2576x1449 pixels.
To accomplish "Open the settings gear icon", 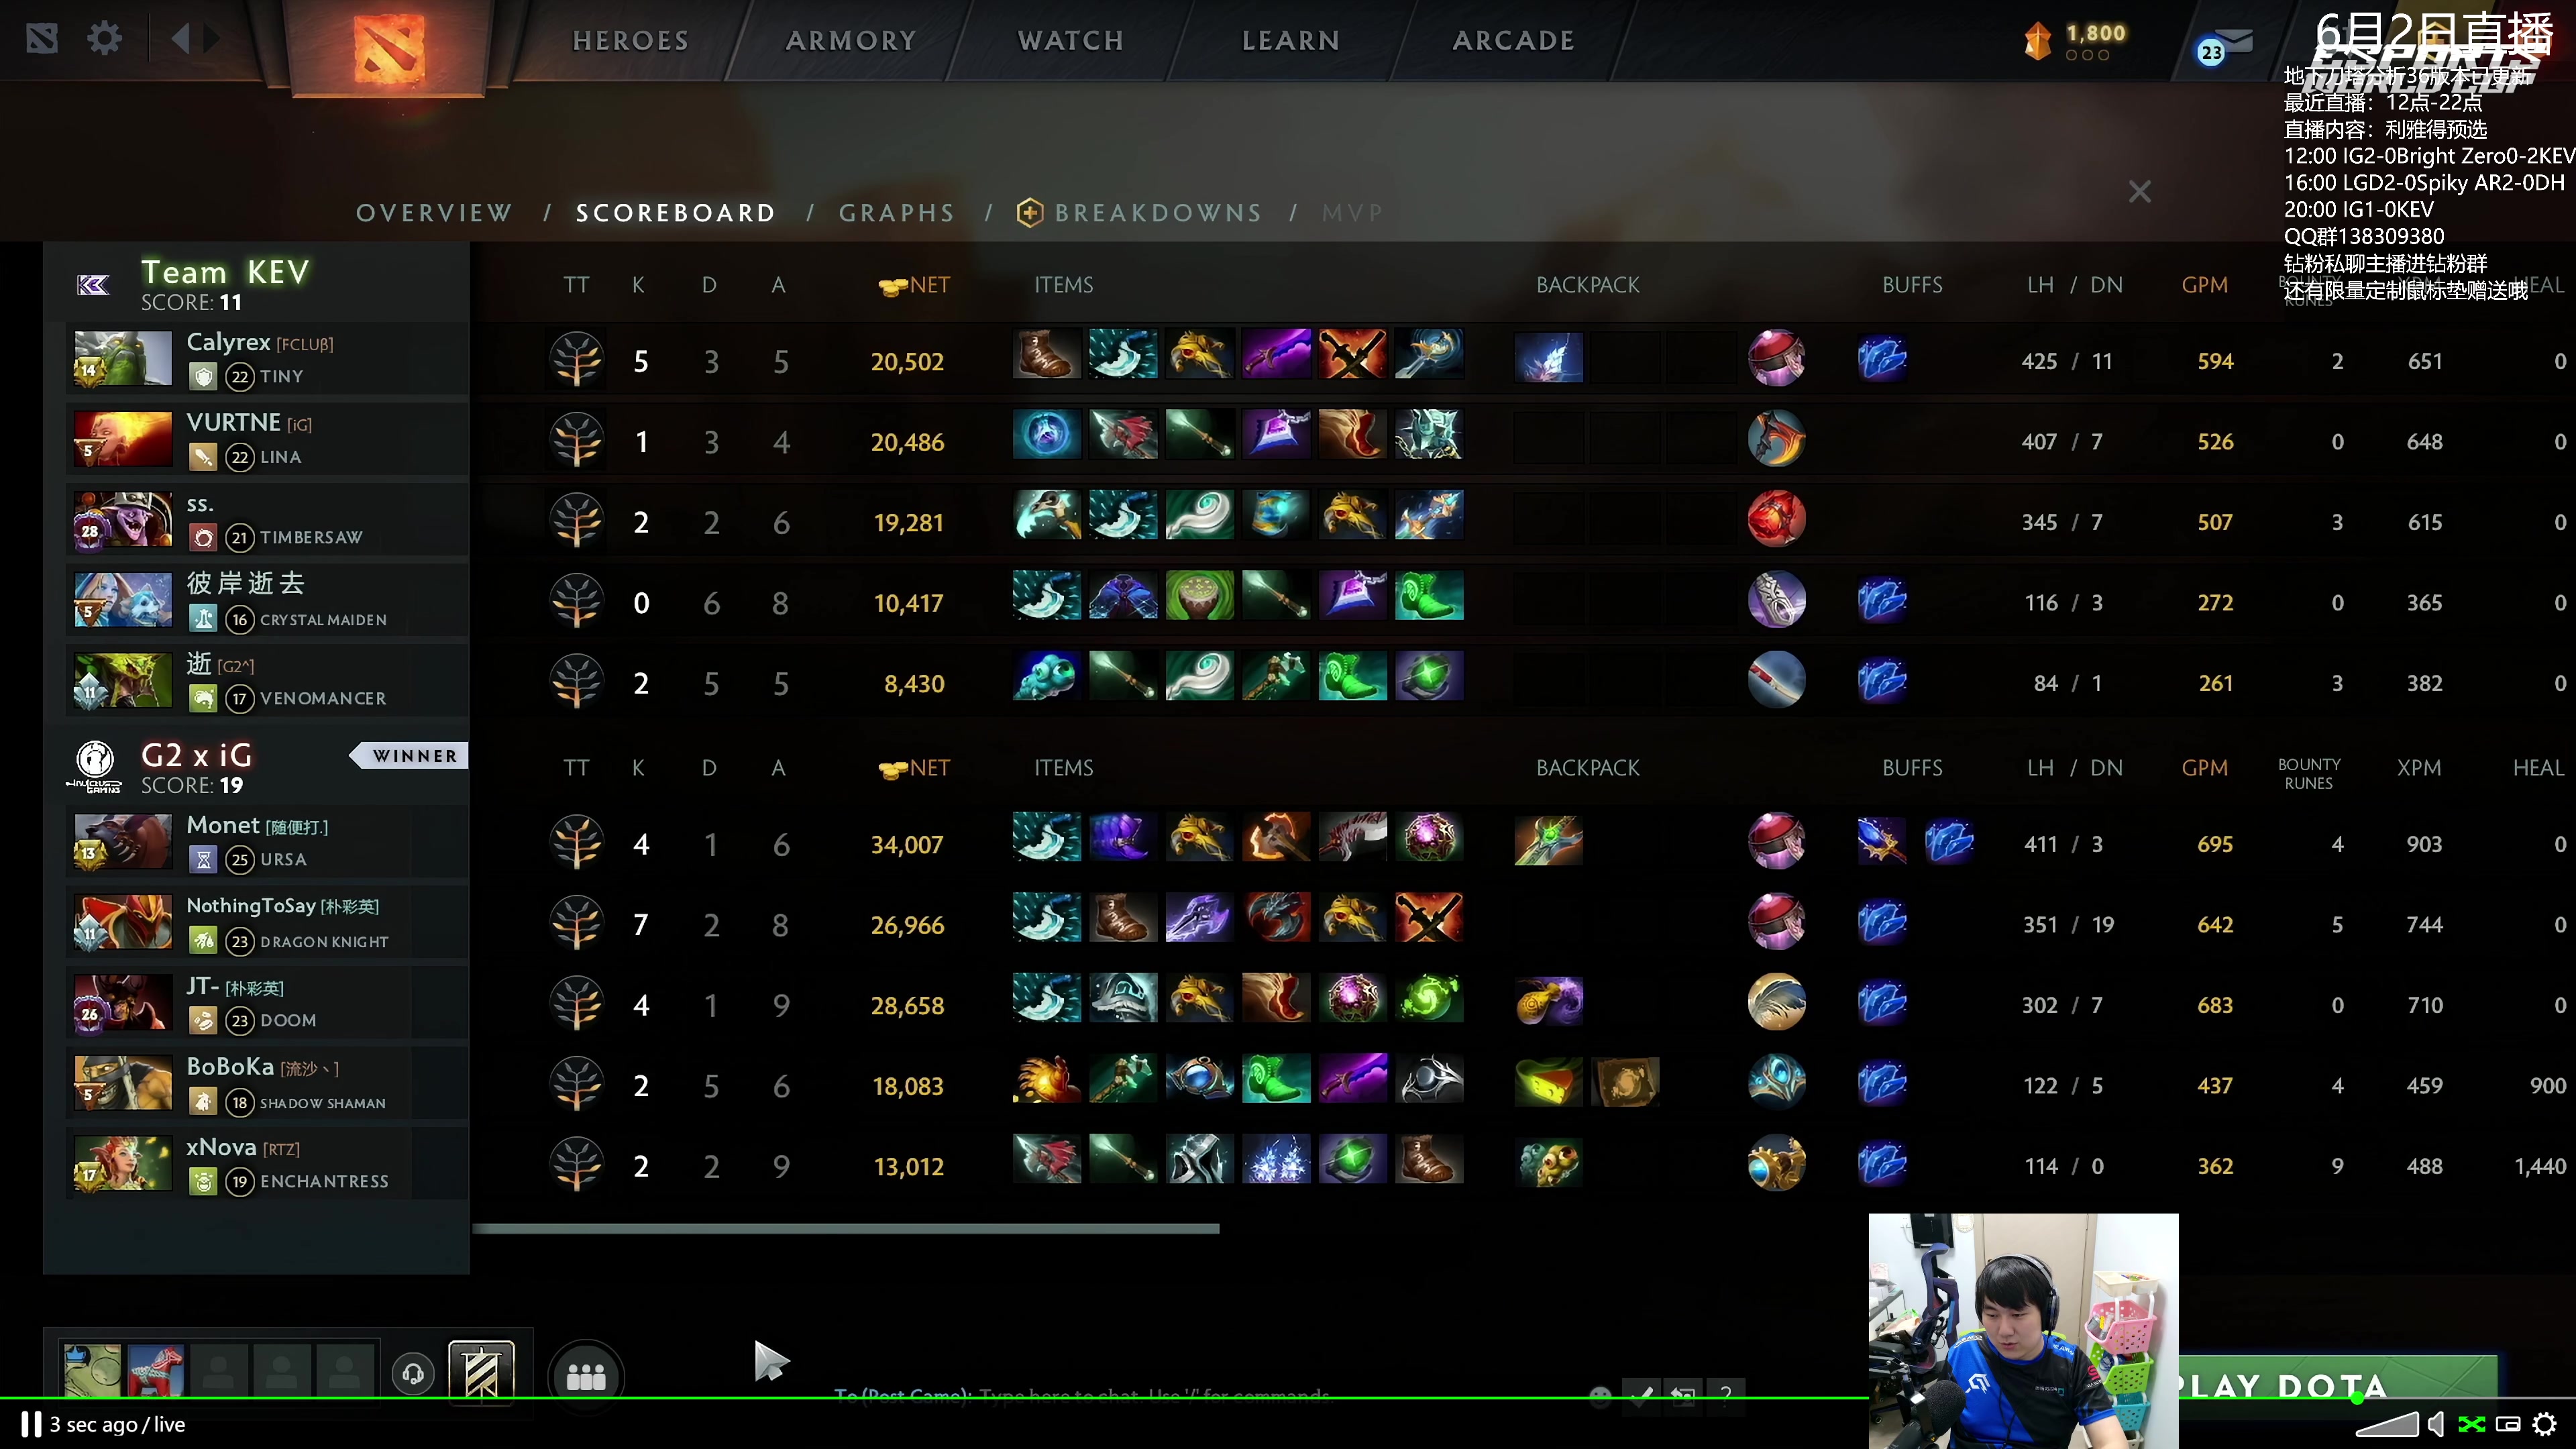I will tap(104, 39).
